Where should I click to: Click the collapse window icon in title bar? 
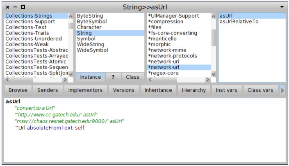tap(15, 7)
